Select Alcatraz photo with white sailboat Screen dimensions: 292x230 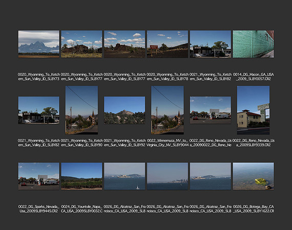tap(124, 176)
